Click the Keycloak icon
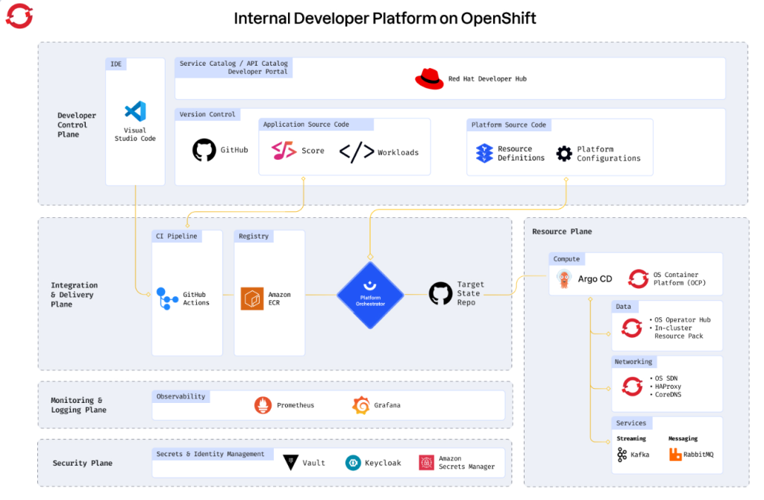The height and width of the screenshot is (500, 764). (353, 463)
